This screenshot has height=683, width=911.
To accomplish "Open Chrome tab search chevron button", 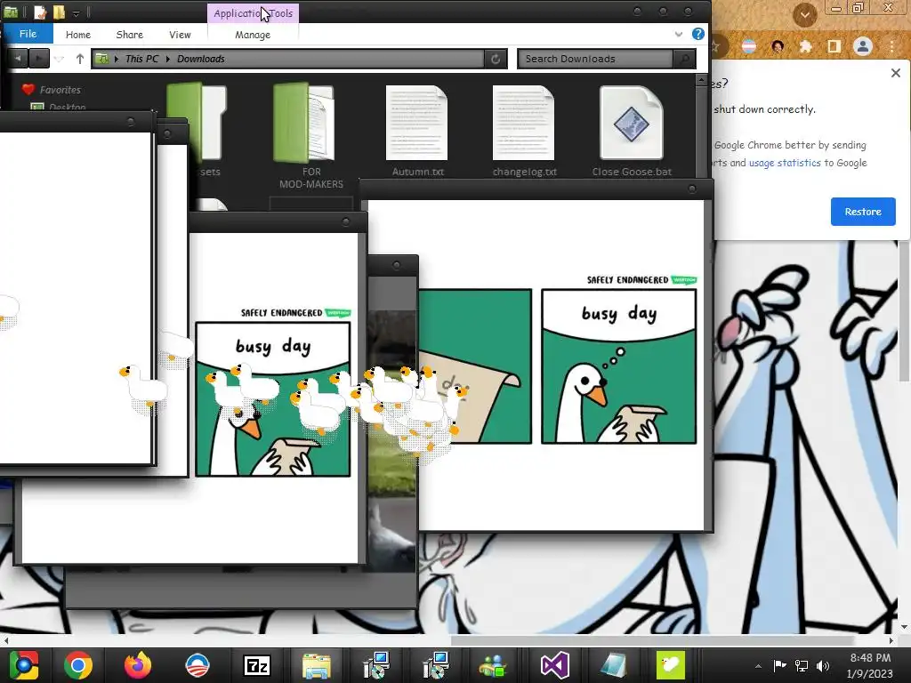I will pyautogui.click(x=804, y=14).
